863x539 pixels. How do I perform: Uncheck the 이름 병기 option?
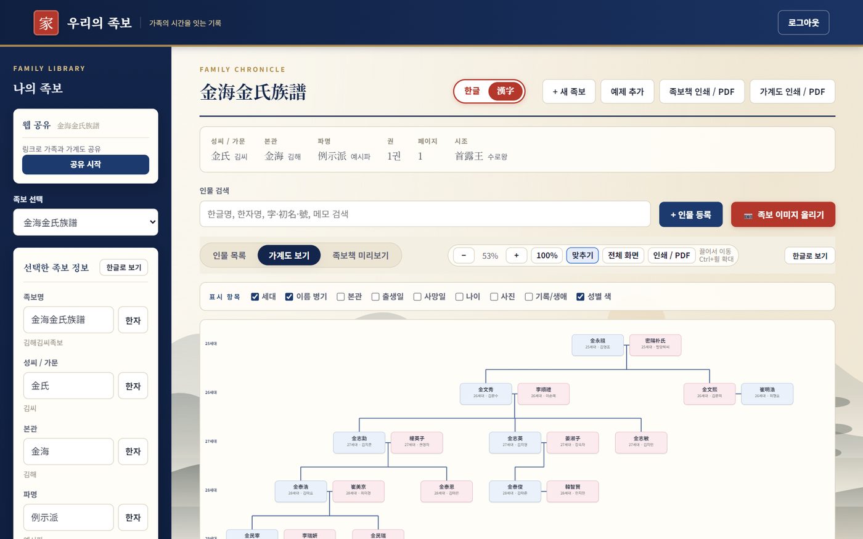click(289, 297)
